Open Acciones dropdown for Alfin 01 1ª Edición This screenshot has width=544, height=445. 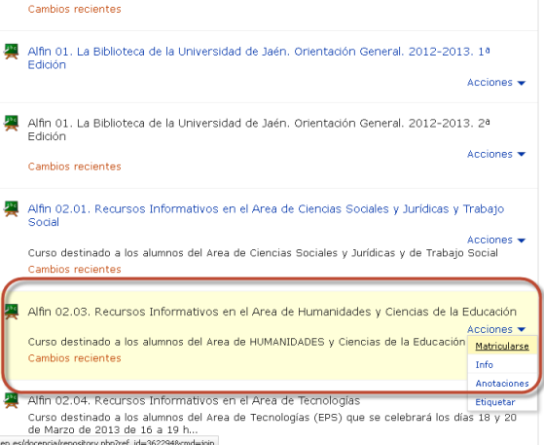496,83
